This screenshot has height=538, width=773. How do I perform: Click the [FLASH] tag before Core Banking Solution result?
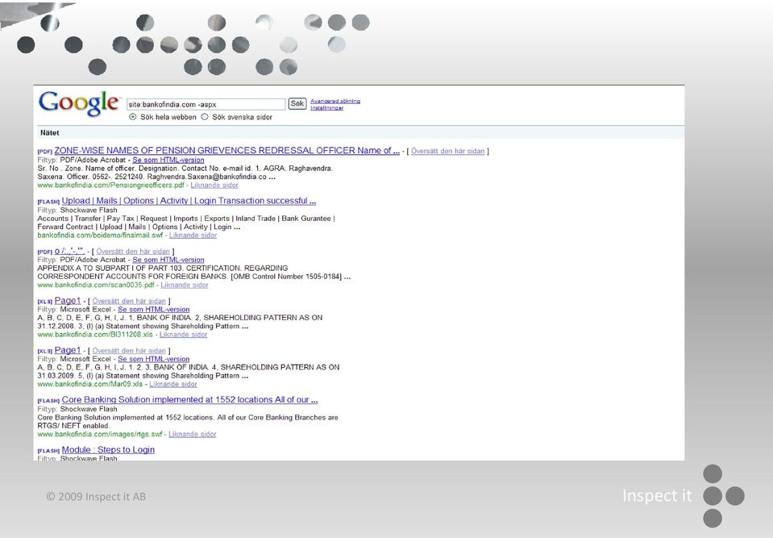(48, 400)
